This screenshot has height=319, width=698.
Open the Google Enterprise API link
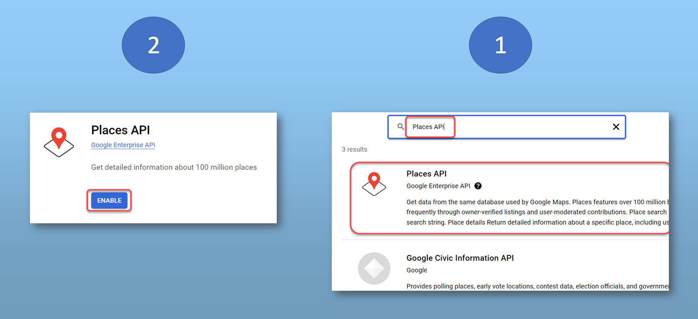click(x=123, y=145)
